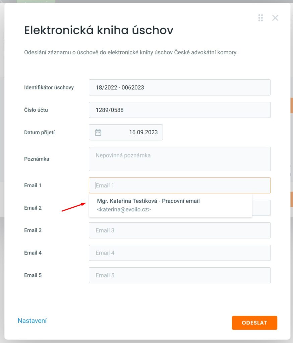Close the Elektronická kniha úschov dialog
293x343 pixels.
pos(275,18)
